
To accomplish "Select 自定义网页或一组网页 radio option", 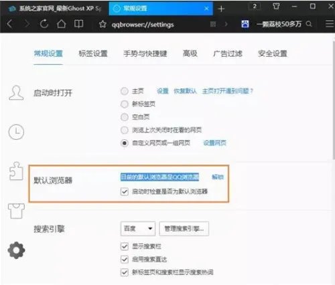I will click(x=125, y=143).
